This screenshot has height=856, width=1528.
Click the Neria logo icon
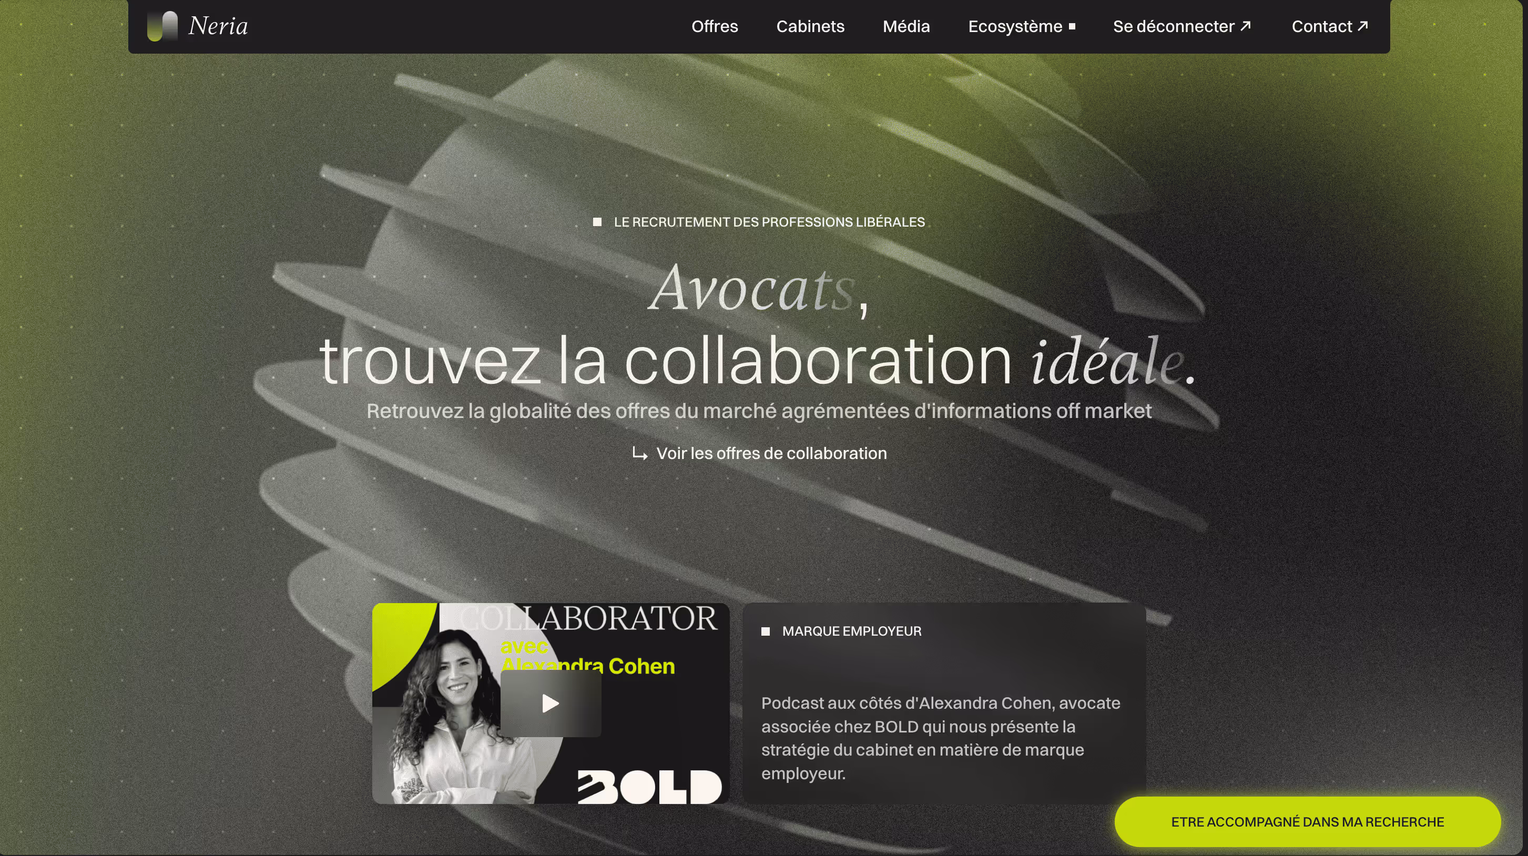[x=162, y=26]
